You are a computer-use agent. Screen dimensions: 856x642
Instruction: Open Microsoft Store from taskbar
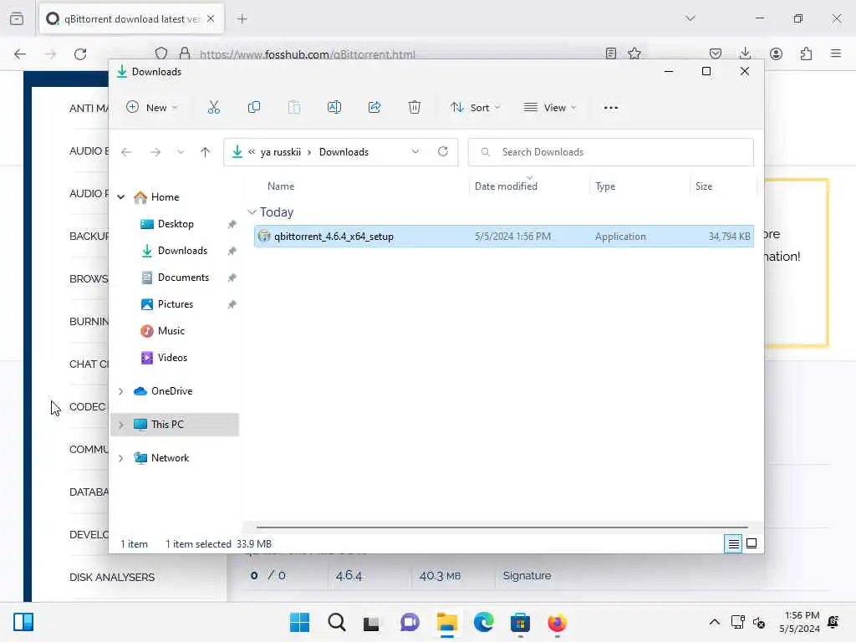point(520,622)
